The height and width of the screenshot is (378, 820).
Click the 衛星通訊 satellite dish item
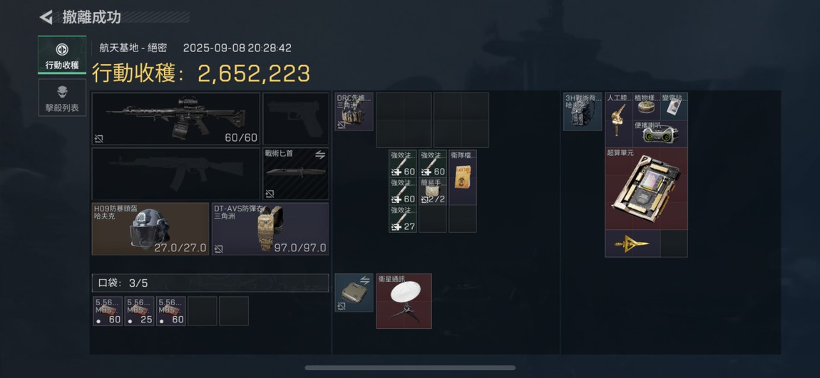[x=404, y=301]
